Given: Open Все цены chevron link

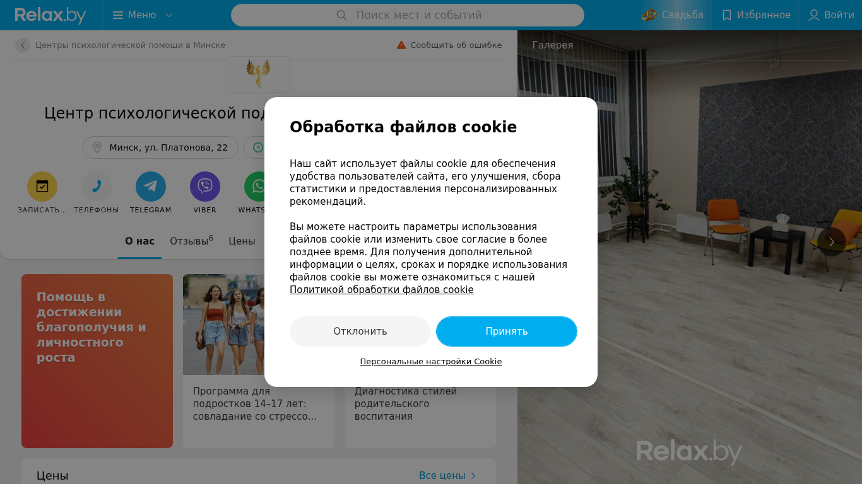Looking at the screenshot, I should click(448, 476).
